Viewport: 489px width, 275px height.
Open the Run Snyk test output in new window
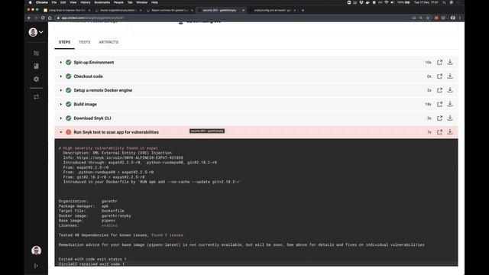(x=439, y=132)
